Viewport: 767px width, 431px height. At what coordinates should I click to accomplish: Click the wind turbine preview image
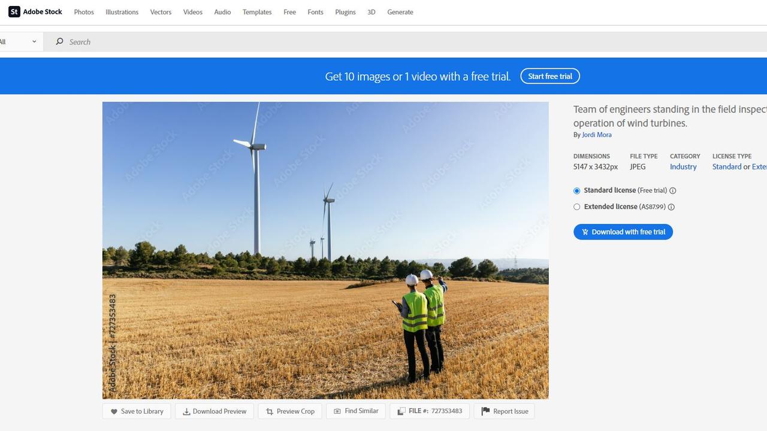pyautogui.click(x=325, y=250)
